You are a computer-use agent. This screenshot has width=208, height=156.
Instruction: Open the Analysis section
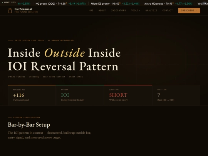pos(151,10)
